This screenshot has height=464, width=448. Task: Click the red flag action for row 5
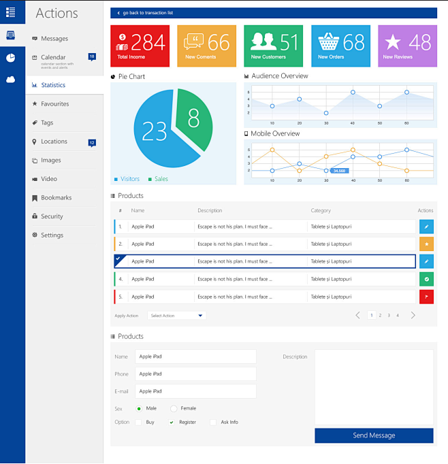pyautogui.click(x=426, y=297)
